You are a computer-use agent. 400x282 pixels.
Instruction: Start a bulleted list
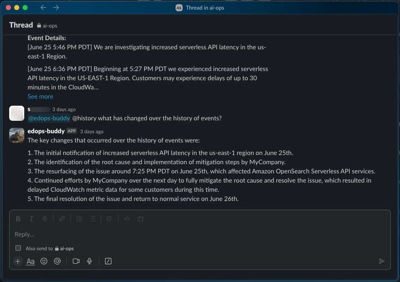click(x=93, y=219)
